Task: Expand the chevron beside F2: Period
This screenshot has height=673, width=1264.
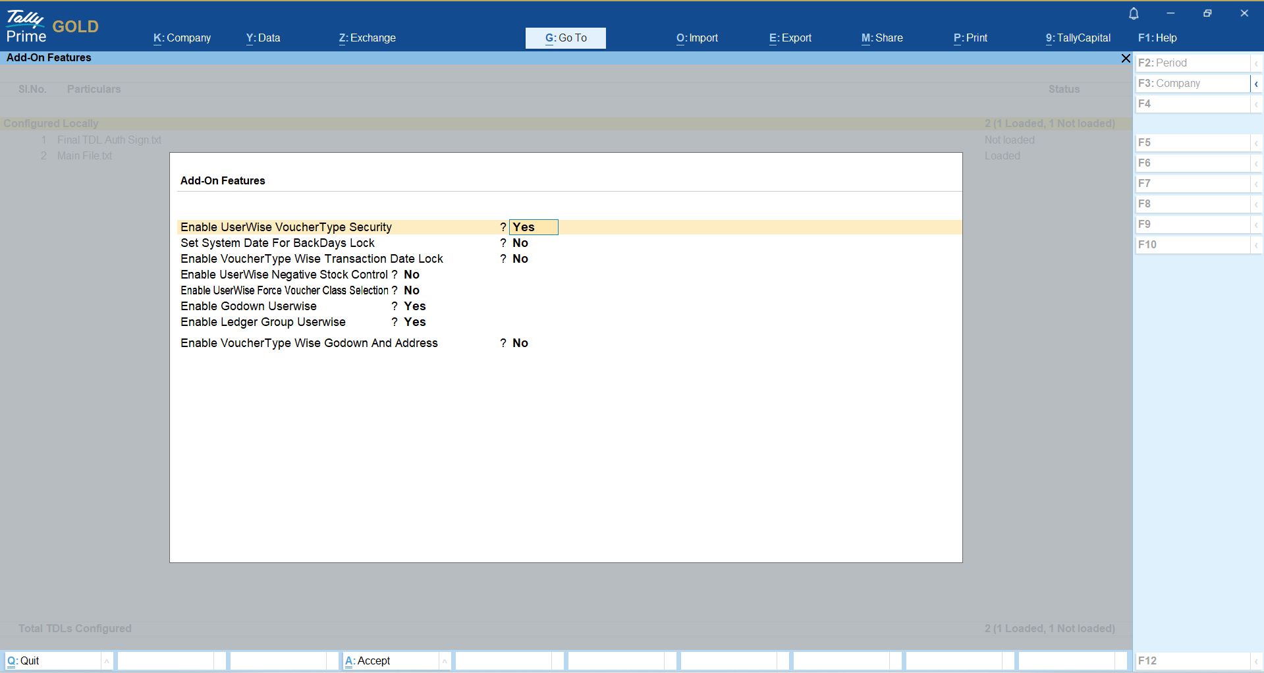Action: pyautogui.click(x=1256, y=63)
